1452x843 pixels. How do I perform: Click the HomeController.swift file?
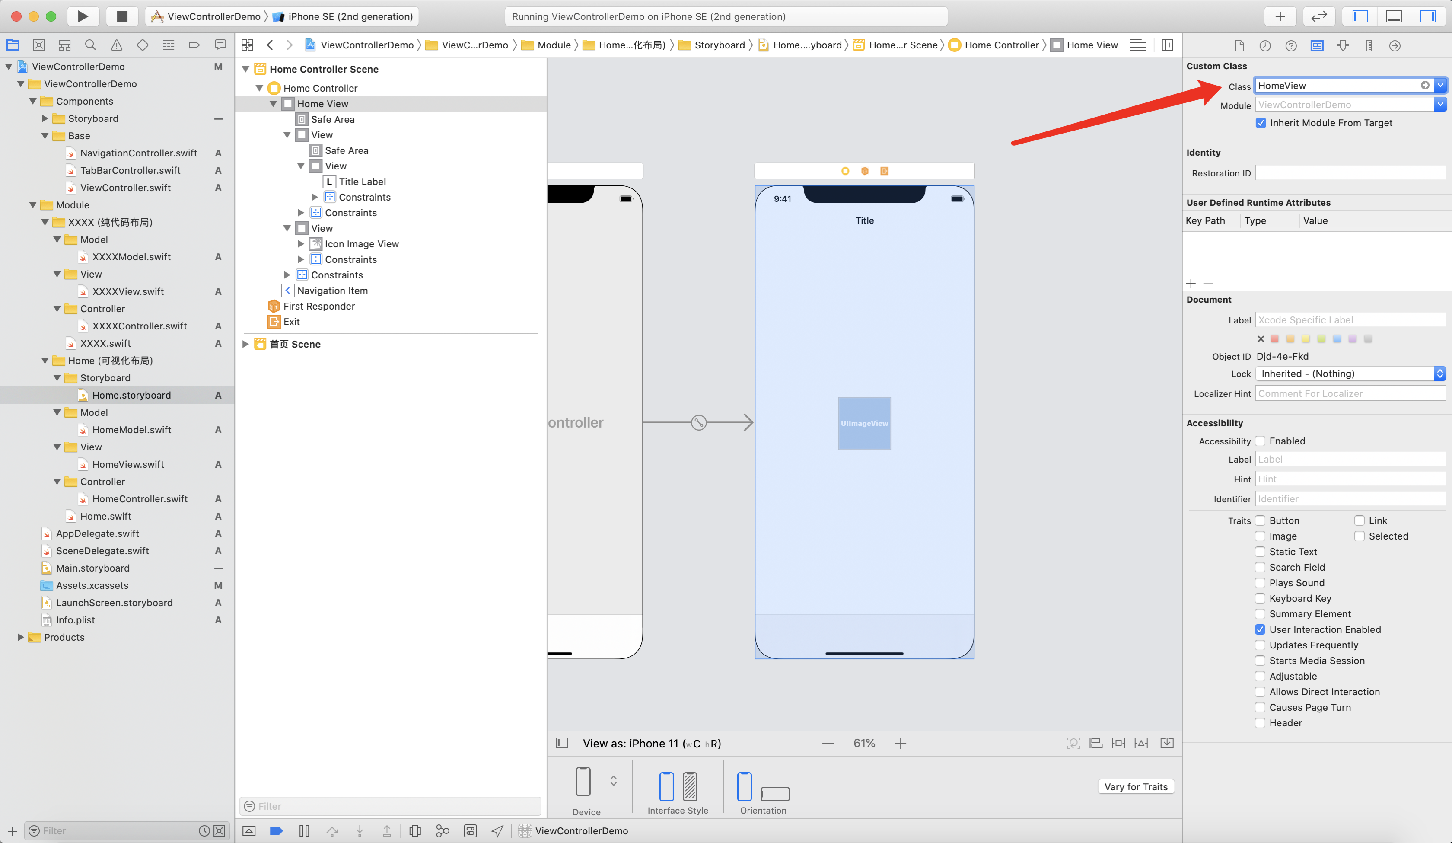pyautogui.click(x=140, y=498)
